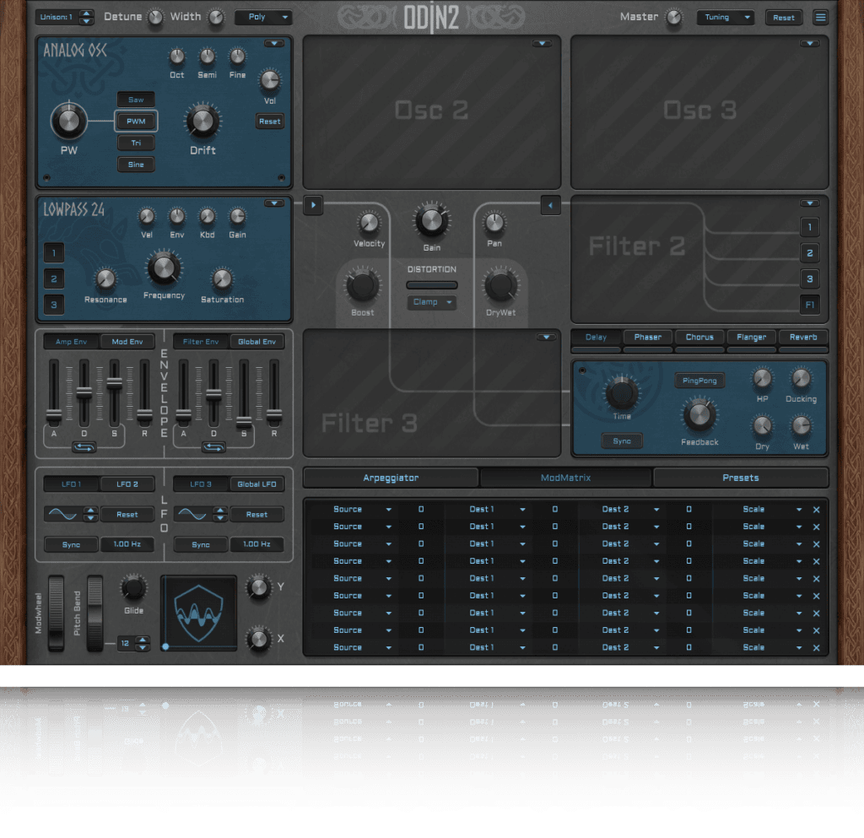Click the Drift knob

(202, 121)
